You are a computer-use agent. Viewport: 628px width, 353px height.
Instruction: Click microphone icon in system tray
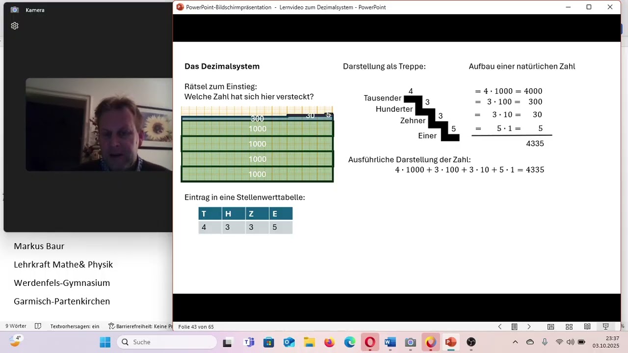pyautogui.click(x=545, y=342)
